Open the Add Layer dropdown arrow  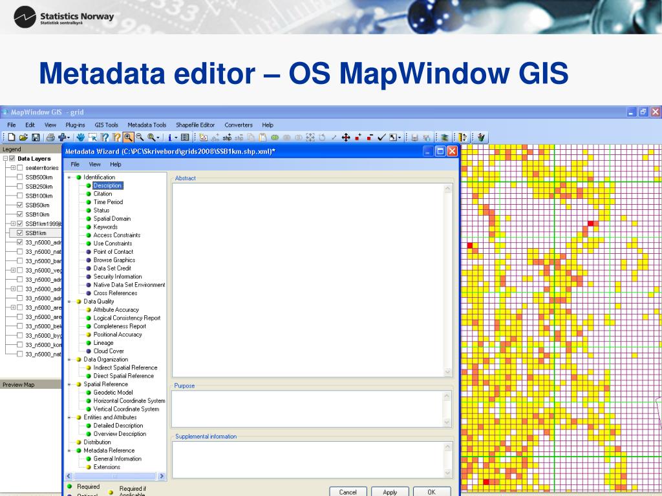[69, 138]
